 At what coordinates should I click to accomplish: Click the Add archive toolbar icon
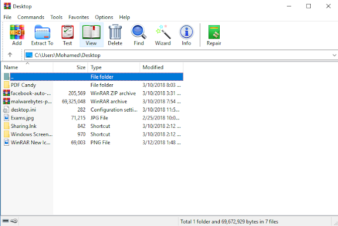coord(17,32)
